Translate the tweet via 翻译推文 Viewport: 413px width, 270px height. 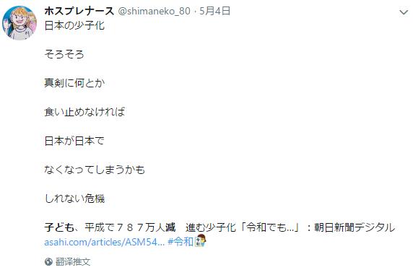tap(73, 262)
